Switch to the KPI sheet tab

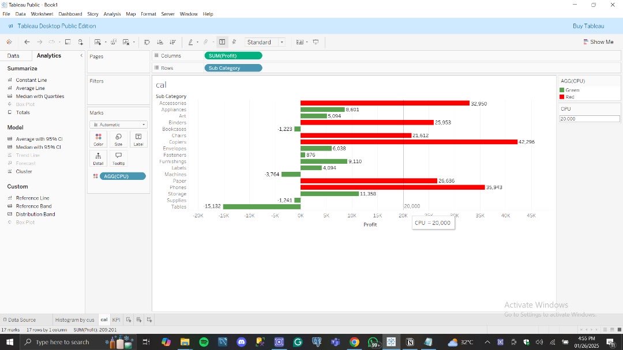[x=116, y=319]
